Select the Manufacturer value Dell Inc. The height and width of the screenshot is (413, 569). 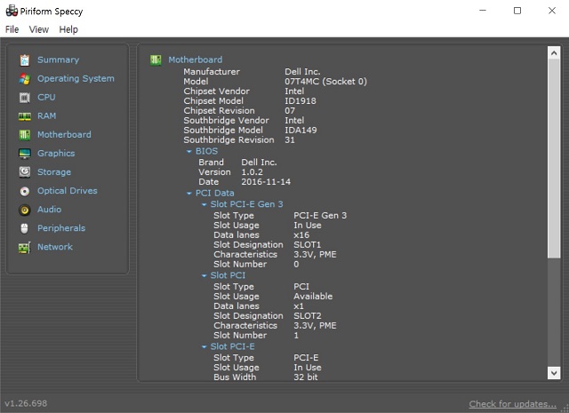tap(302, 72)
